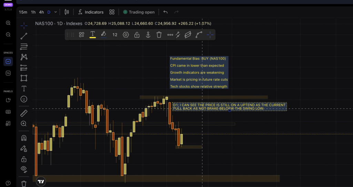Expand the timeframe dropdown chevron
This screenshot has width=353, height=187.
(x=56, y=12)
